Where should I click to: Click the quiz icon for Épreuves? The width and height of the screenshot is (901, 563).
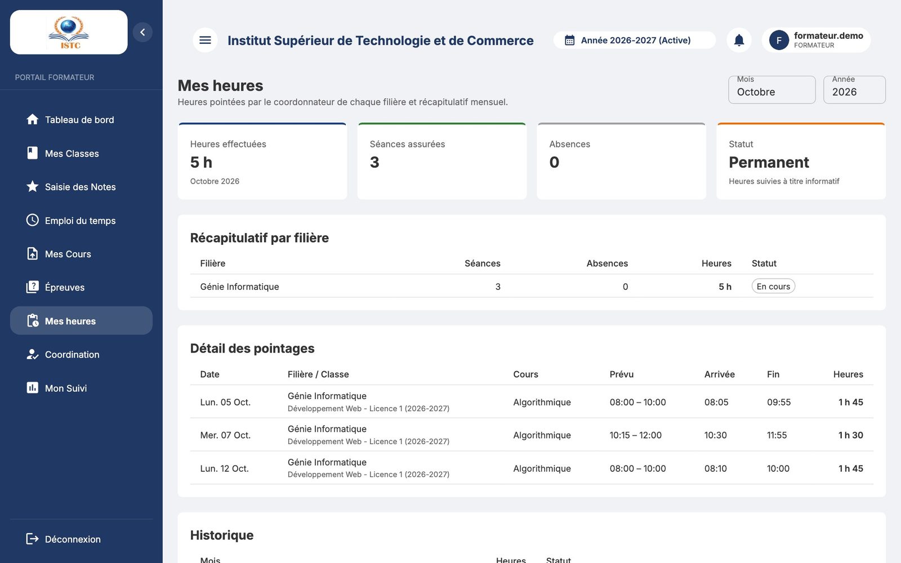click(x=33, y=287)
